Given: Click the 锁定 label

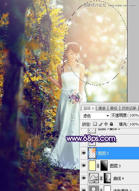Looking at the screenshot, I should (86, 124).
